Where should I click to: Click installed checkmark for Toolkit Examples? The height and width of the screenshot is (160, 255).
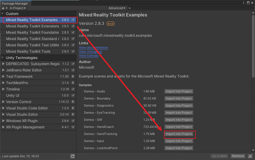pos(73,20)
